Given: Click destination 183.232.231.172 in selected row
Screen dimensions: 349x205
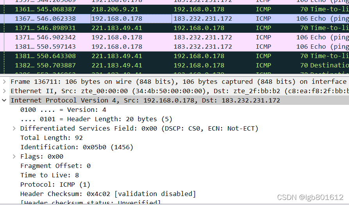Looking at the screenshot, I should [x=203, y=19].
